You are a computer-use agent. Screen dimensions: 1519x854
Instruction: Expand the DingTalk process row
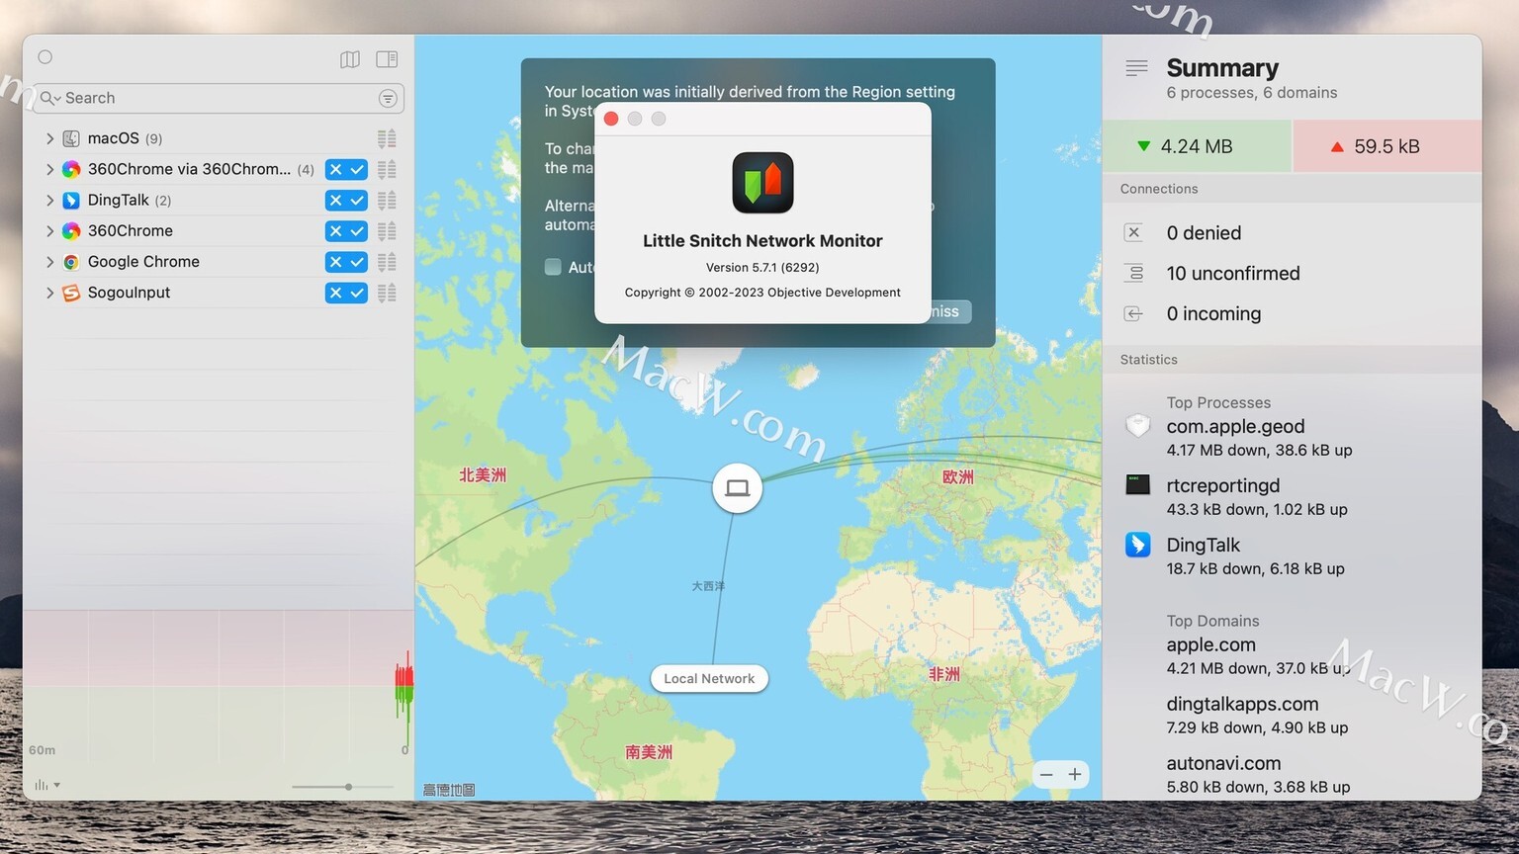(x=49, y=200)
